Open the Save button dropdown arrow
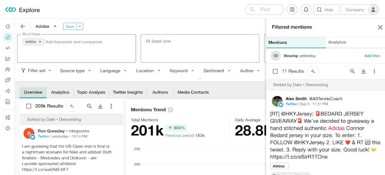 (x=80, y=27)
